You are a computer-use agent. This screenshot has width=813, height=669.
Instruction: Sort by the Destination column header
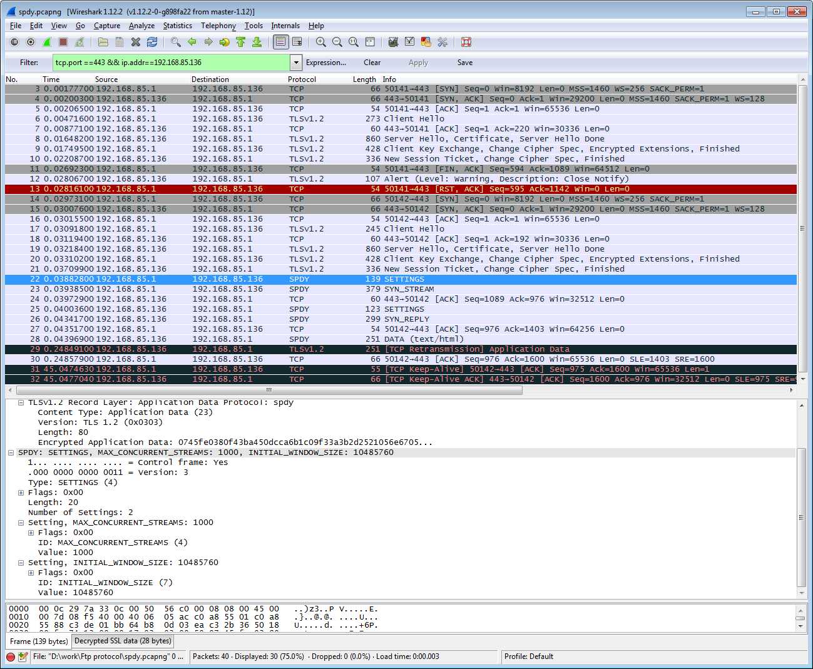click(x=210, y=79)
